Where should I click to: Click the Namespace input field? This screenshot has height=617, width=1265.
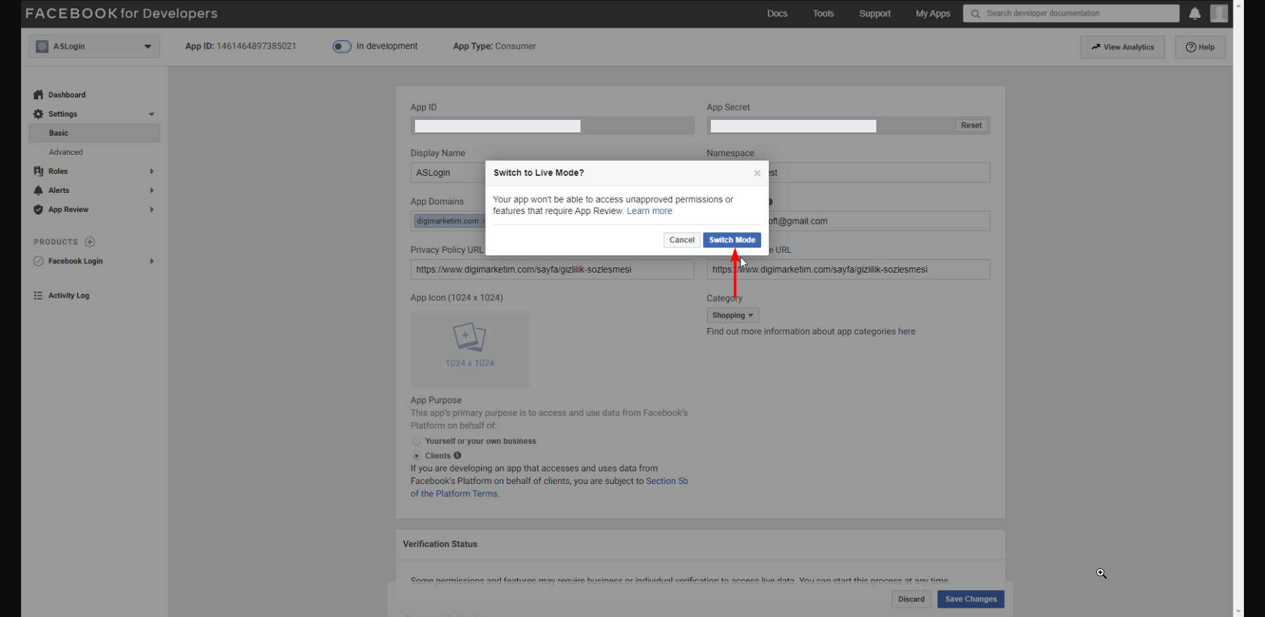pyautogui.click(x=879, y=173)
